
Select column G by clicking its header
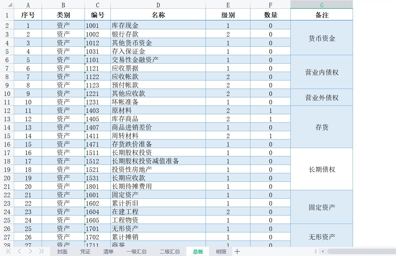click(321, 5)
